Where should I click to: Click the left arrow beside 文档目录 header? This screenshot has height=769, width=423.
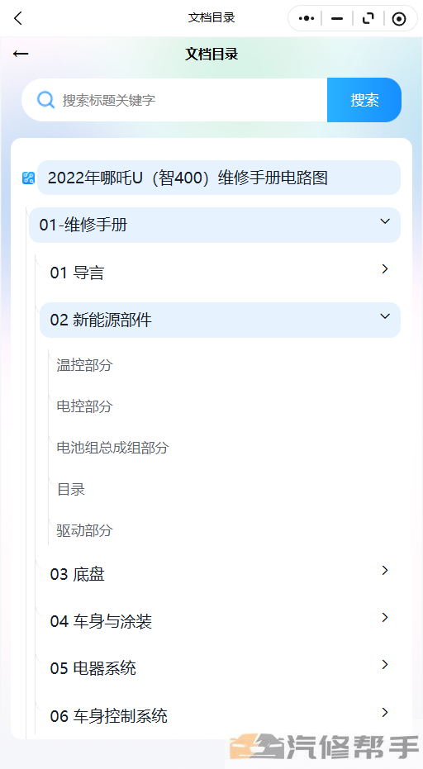click(21, 54)
